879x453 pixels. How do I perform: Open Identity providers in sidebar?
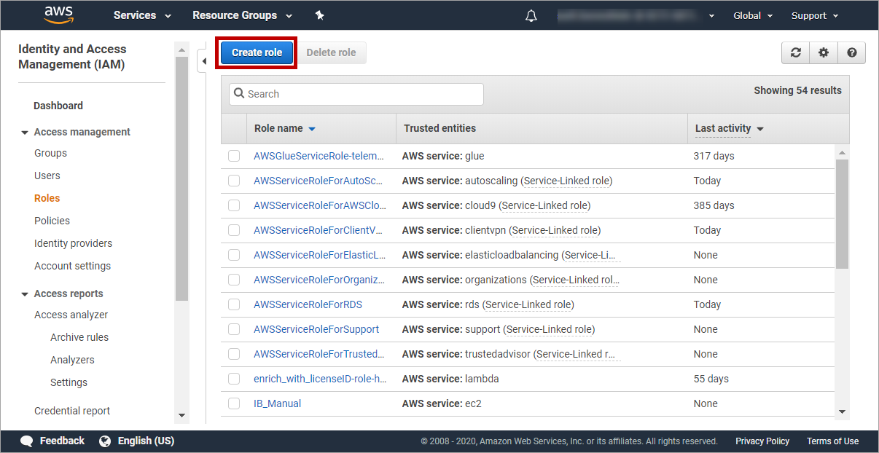[x=74, y=243]
